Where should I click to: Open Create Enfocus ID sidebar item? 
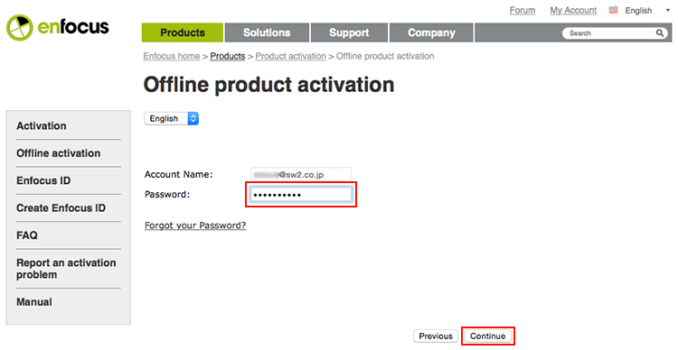(x=61, y=208)
